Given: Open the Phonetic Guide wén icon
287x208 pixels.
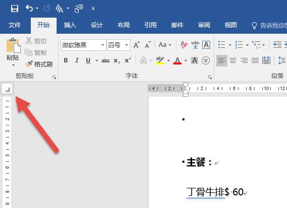Looking at the screenshot, I should tap(195, 45).
